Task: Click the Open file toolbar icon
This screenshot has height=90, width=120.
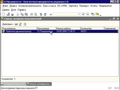Action: pyautogui.click(x=8, y=14)
